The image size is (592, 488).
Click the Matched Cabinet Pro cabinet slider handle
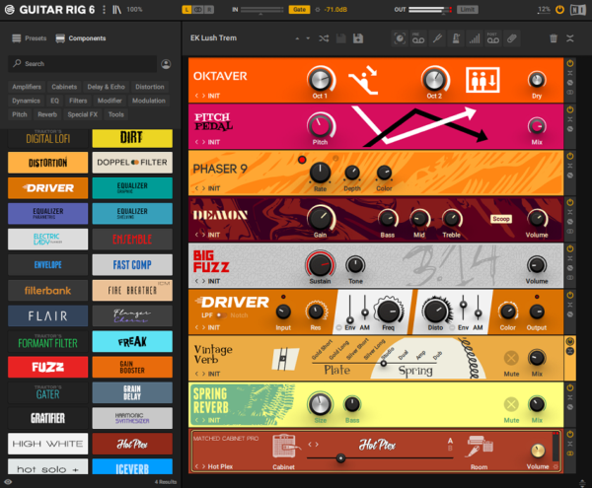click(x=340, y=458)
